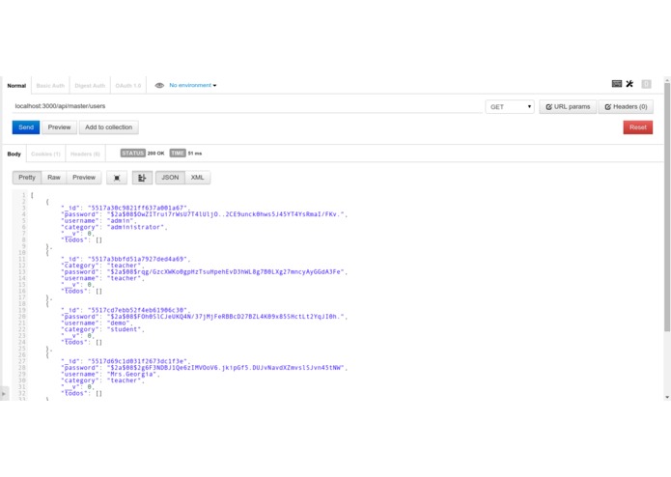Click the id "5517a30c9821ff637a001a67"

[137, 208]
